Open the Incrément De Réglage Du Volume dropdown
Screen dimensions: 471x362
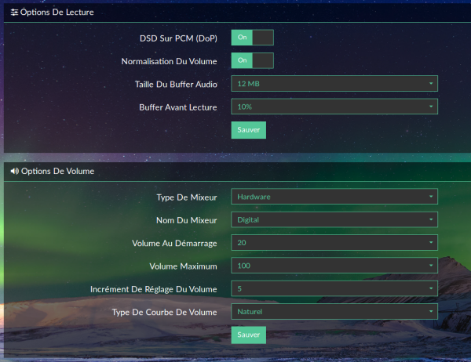click(x=334, y=288)
